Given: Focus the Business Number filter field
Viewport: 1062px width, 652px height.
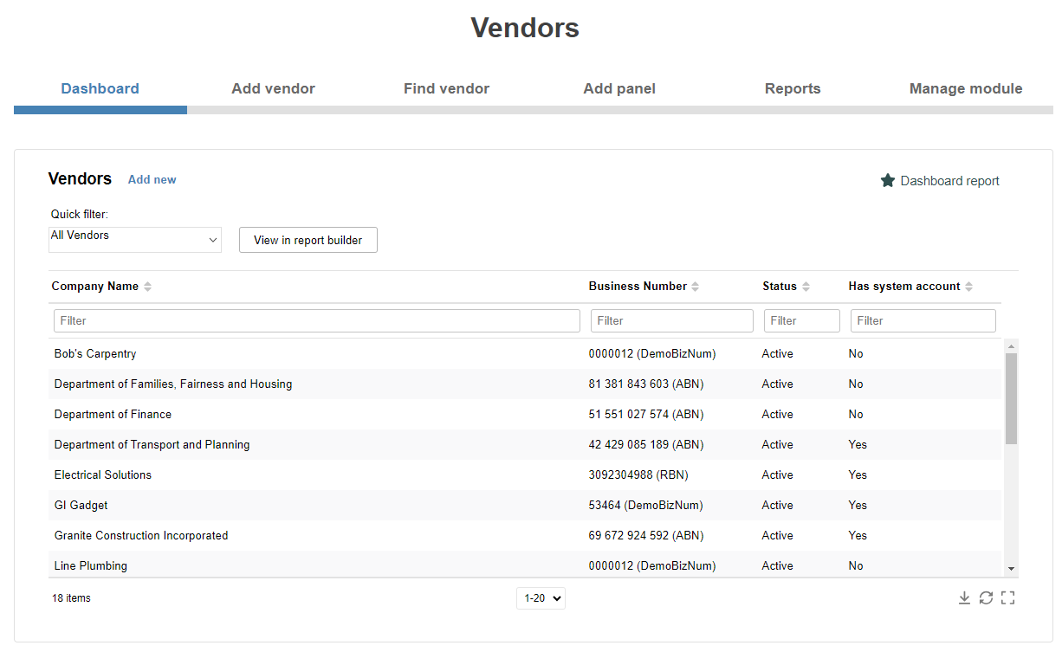Looking at the screenshot, I should (672, 320).
